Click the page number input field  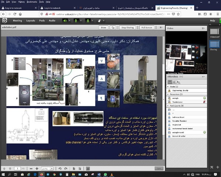[17, 169]
